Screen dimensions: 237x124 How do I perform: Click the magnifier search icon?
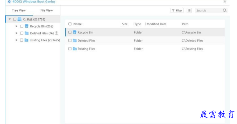[225, 10]
